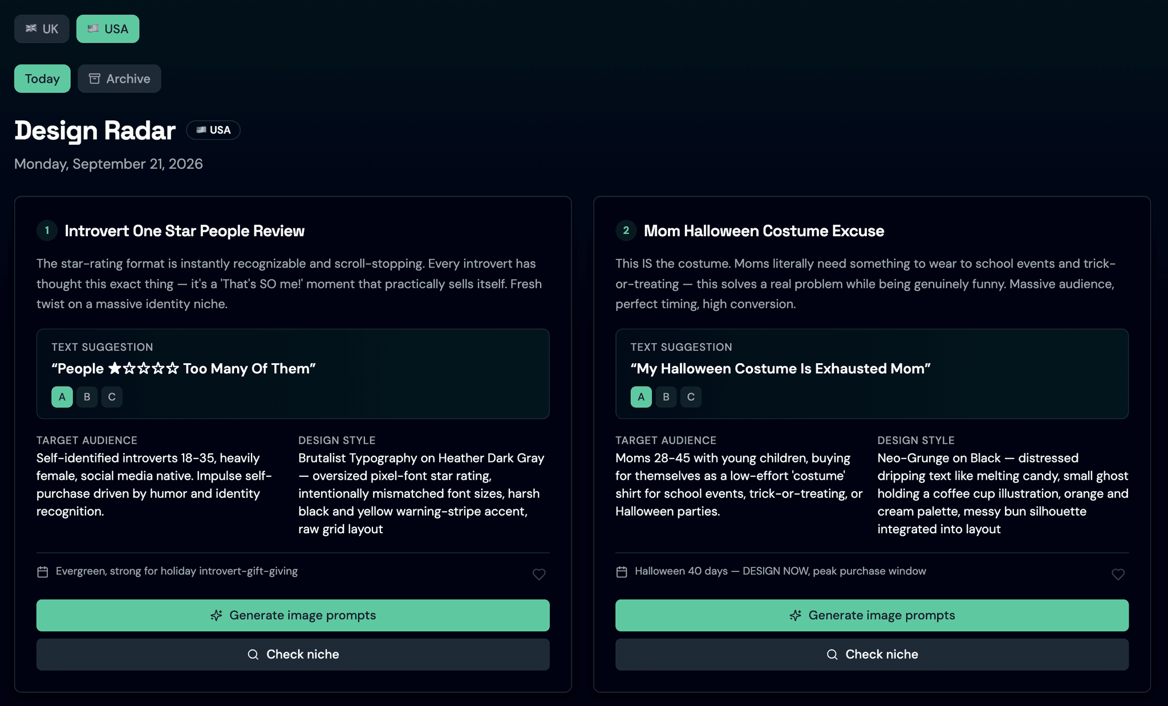Open the Today view

42,79
